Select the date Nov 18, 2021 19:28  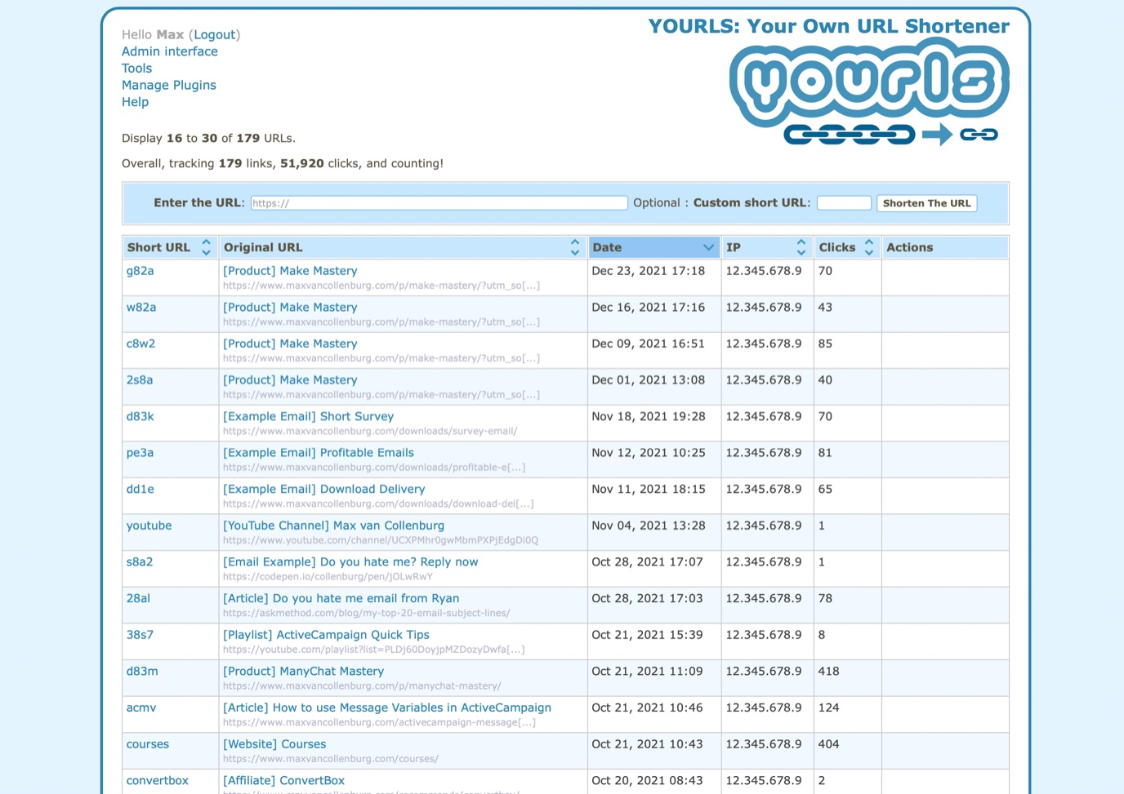click(x=649, y=416)
